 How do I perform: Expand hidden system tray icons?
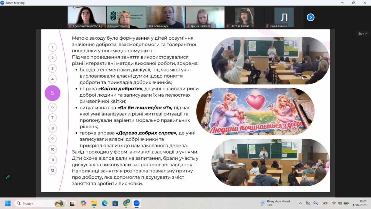coord(300,203)
